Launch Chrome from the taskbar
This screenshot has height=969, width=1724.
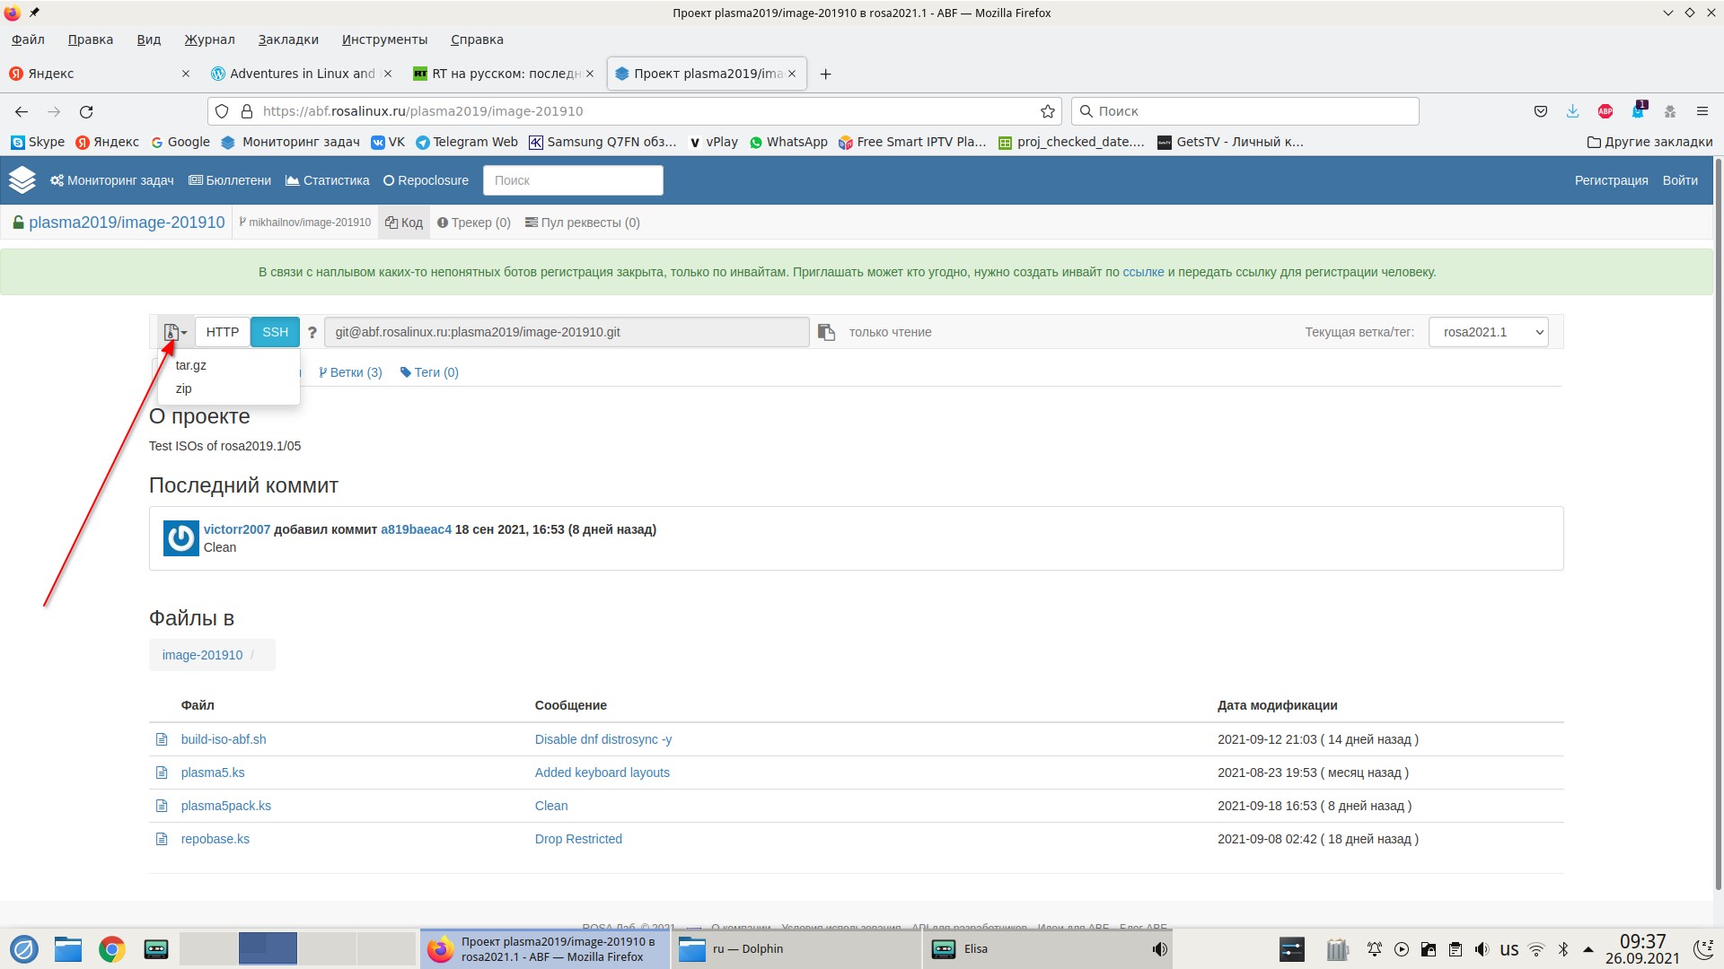click(112, 949)
